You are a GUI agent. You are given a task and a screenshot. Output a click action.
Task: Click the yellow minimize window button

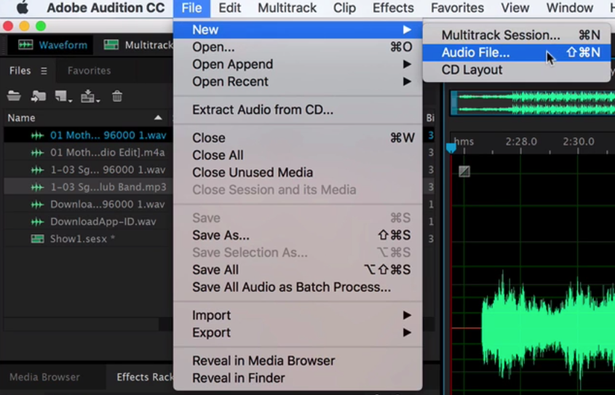tap(24, 26)
